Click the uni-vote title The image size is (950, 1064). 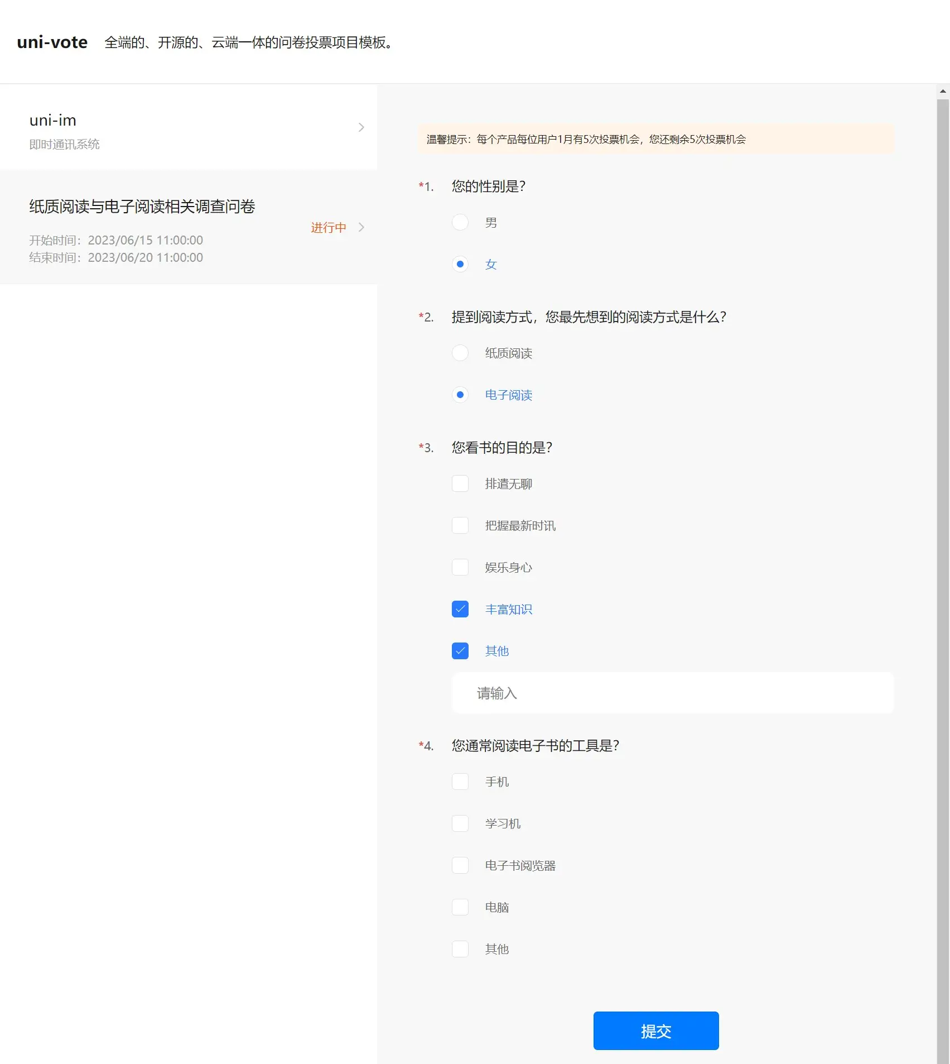(x=52, y=42)
